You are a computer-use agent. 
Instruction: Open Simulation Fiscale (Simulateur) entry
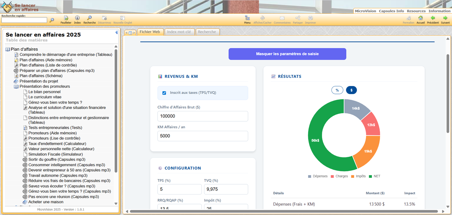(56, 154)
